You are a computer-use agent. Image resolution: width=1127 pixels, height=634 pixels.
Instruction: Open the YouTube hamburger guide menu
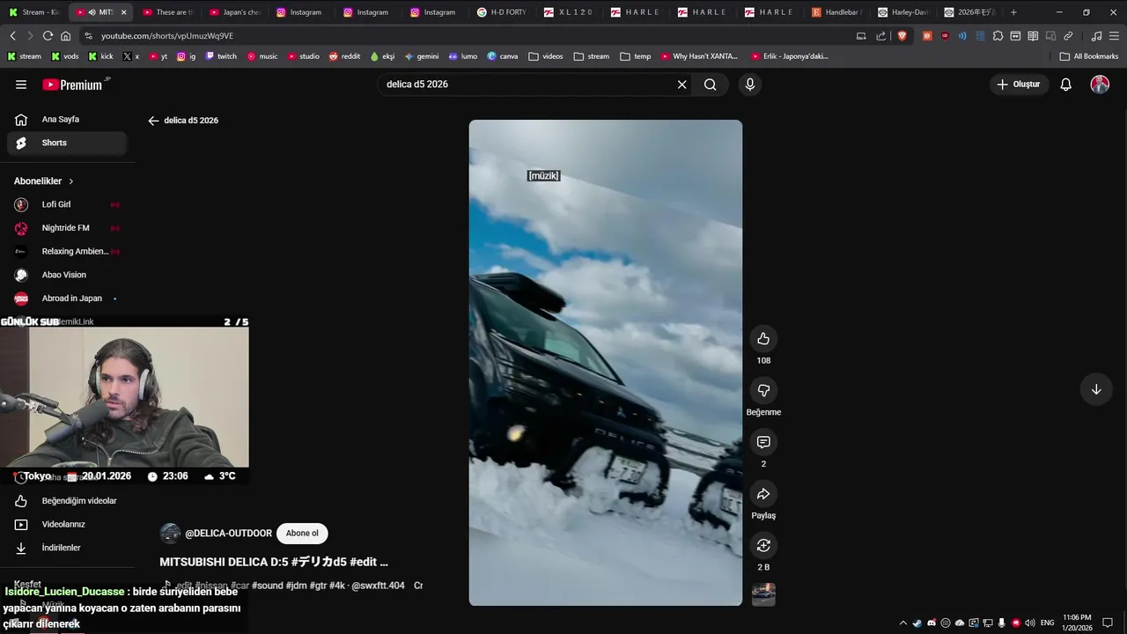pos(21,85)
